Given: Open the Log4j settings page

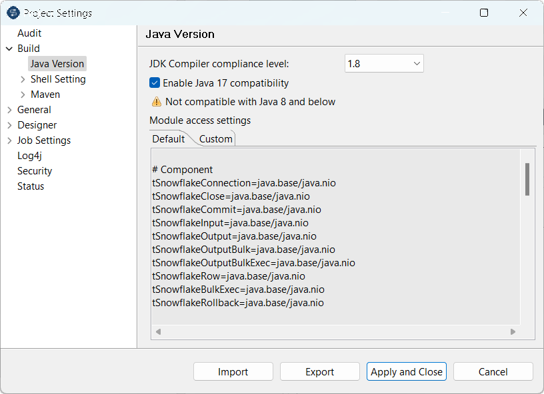Looking at the screenshot, I should point(29,156).
